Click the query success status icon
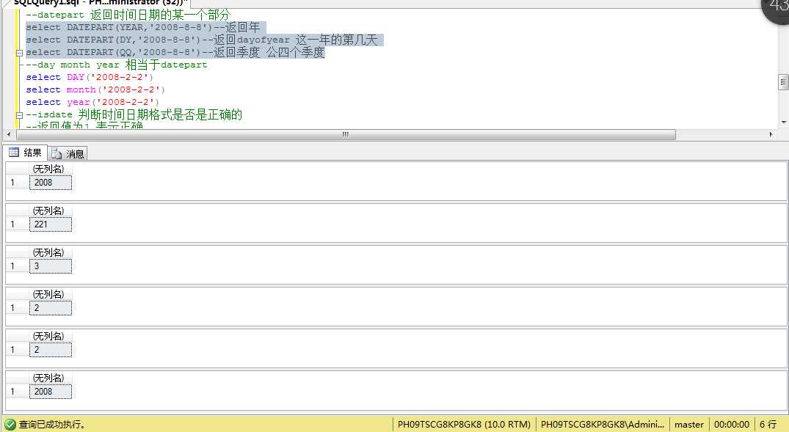Screen dimensions: 789x432 (10, 425)
